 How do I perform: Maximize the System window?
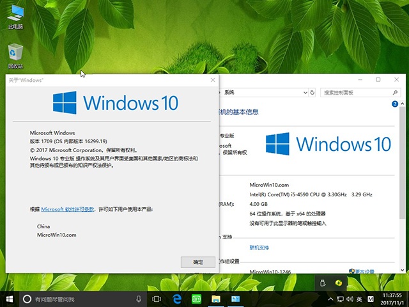click(378, 79)
